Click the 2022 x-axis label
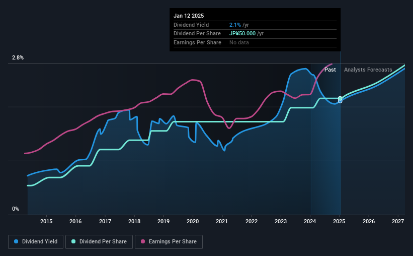 coord(252,221)
